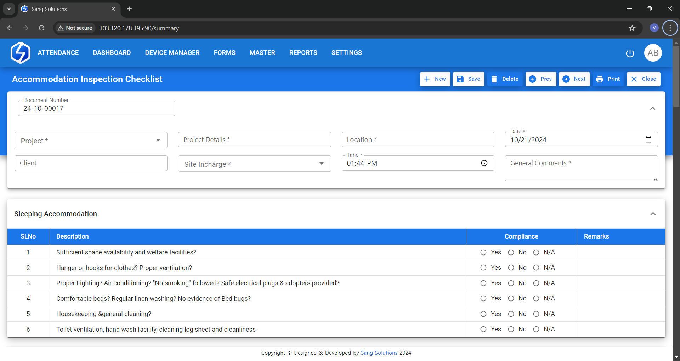Image resolution: width=680 pixels, height=361 pixels.
Task: Open the Sang Solutions footer link
Action: point(379,353)
